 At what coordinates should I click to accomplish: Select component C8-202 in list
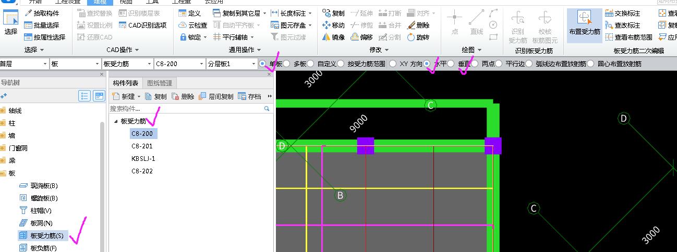142,171
